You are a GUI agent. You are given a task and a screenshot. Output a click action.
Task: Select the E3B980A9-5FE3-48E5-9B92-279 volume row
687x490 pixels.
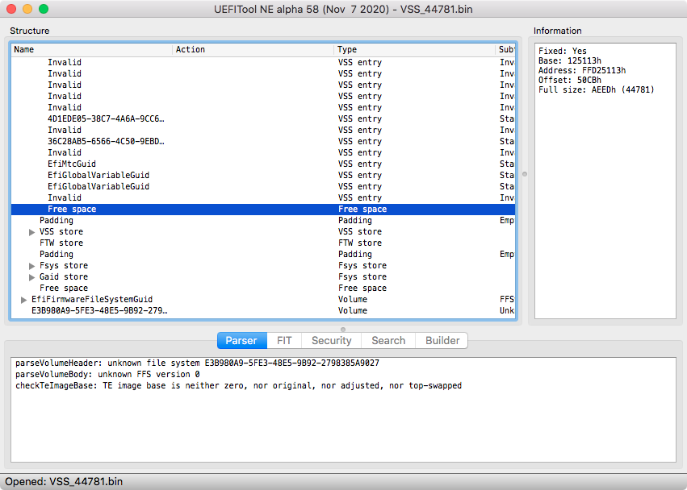(263, 310)
